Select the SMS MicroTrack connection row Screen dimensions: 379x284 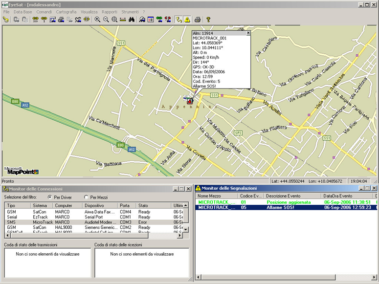click(94, 222)
